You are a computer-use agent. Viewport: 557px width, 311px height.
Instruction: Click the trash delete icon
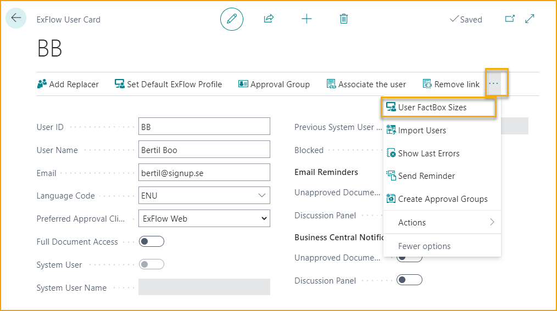(344, 19)
